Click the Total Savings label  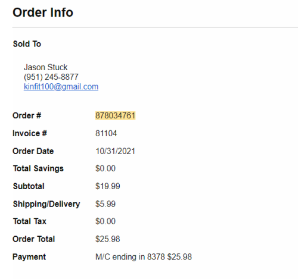(x=38, y=168)
